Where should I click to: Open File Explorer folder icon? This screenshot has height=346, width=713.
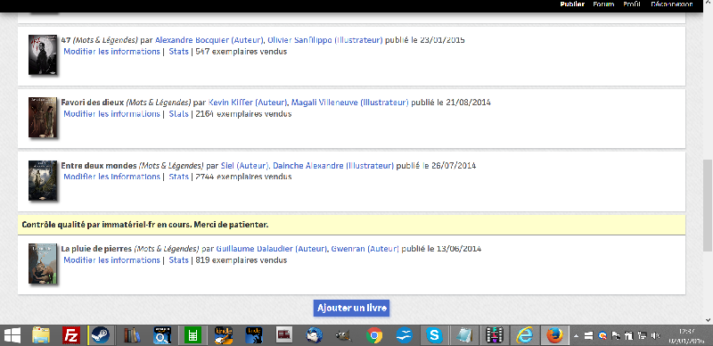[x=41, y=336]
